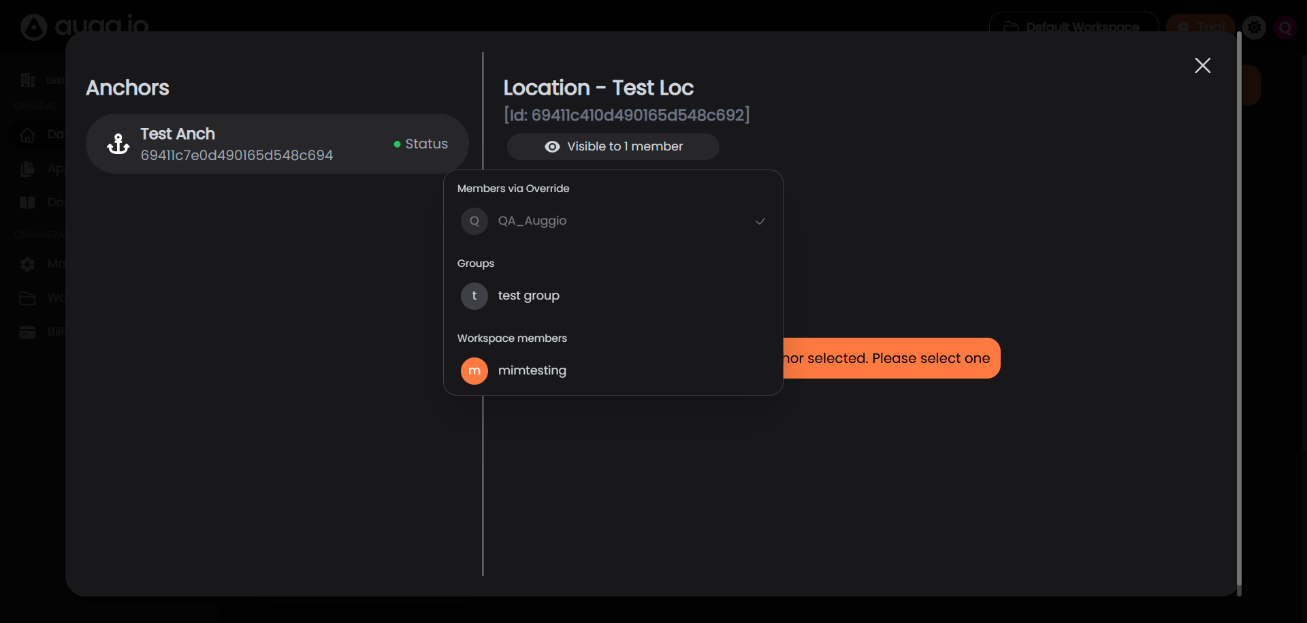Image resolution: width=1307 pixels, height=623 pixels.
Task: Open the Visible to 1 member dropdown
Action: [613, 146]
